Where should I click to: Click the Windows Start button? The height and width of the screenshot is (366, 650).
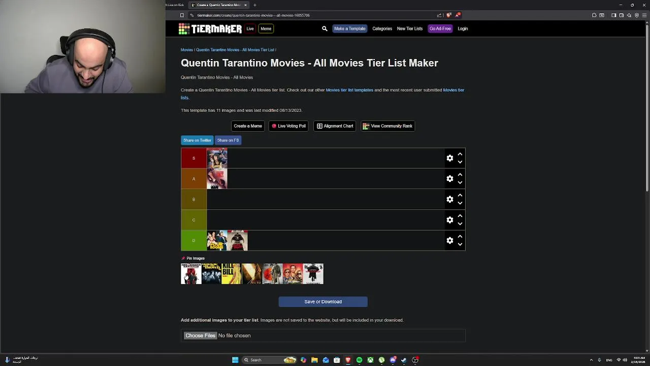pyautogui.click(x=235, y=360)
